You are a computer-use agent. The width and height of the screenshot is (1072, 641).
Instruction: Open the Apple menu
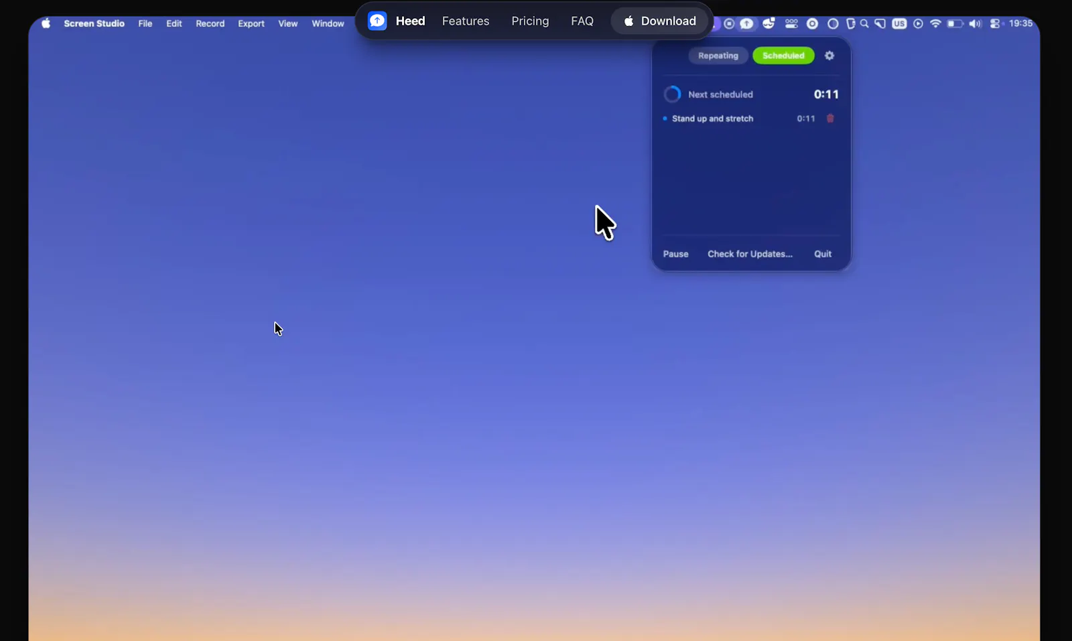tap(46, 23)
